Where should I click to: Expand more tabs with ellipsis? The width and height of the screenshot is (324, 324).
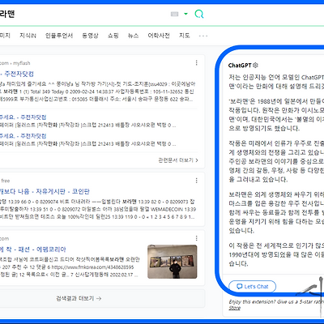[203, 36]
